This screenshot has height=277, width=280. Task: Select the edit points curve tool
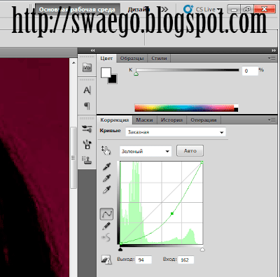pyautogui.click(x=106, y=214)
